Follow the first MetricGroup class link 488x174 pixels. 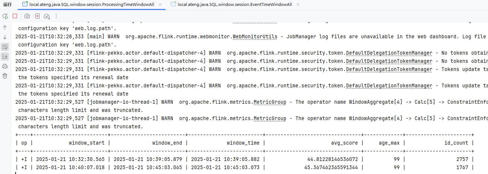coord(270,102)
